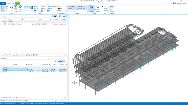This screenshot has height=105, width=188.
Task: Set view to Right
Action: click(49, 8)
